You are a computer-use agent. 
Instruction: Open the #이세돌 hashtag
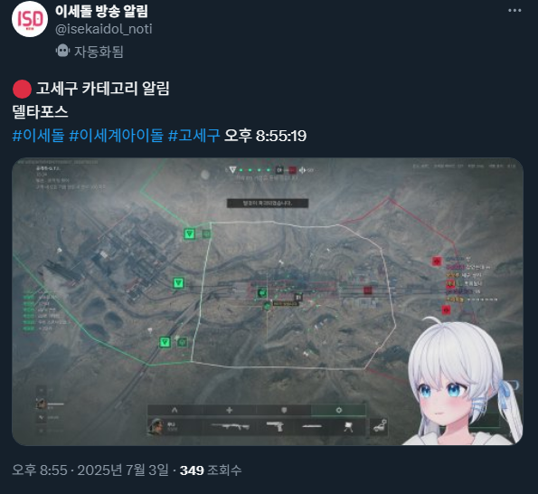[38, 135]
